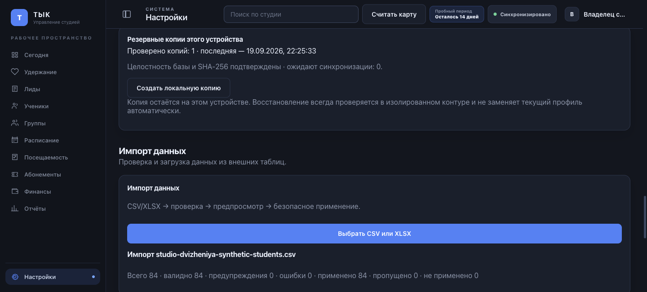This screenshot has height=292, width=647.
Task: Click the Отчёты bar chart icon
Action: click(x=15, y=208)
